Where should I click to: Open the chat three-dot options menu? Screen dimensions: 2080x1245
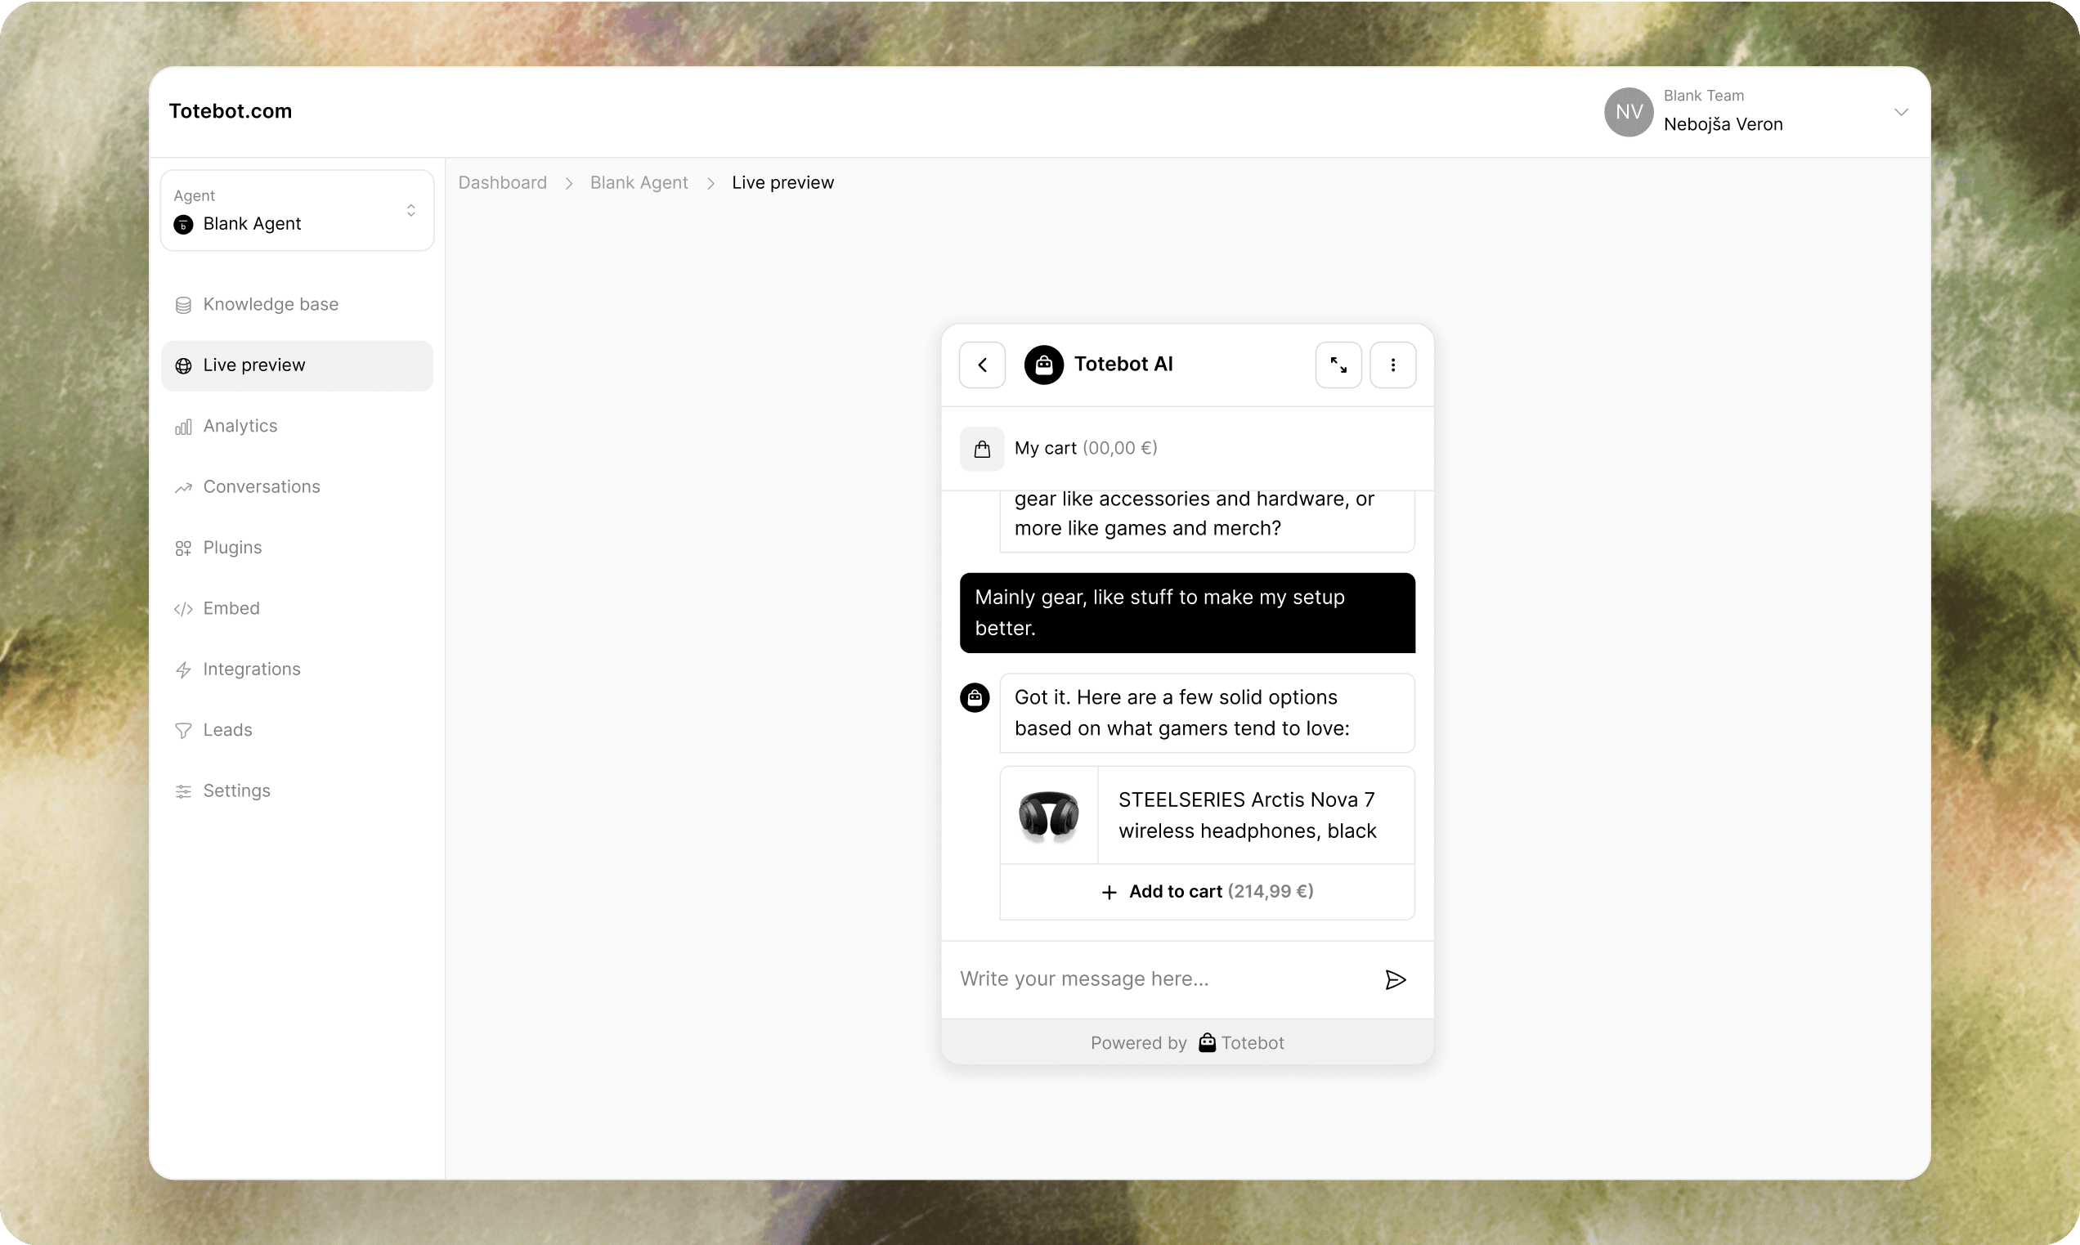pos(1392,365)
